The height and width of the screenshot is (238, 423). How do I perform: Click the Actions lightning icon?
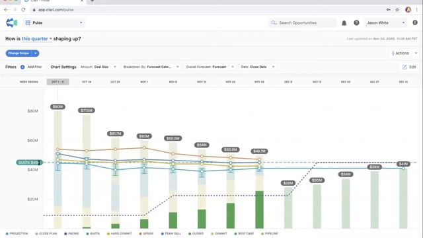pyautogui.click(x=393, y=53)
